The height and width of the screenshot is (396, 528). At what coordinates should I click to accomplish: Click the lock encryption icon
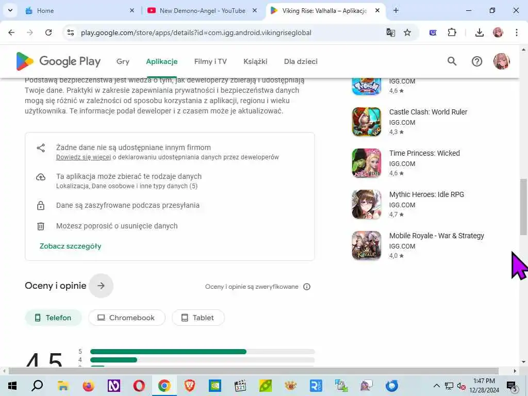pos(41,205)
